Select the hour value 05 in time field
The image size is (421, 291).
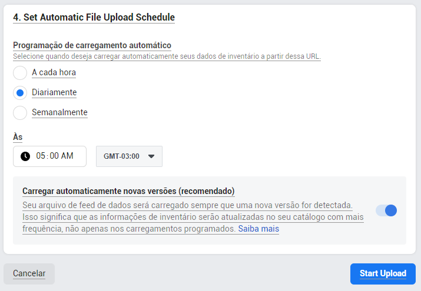click(x=41, y=156)
